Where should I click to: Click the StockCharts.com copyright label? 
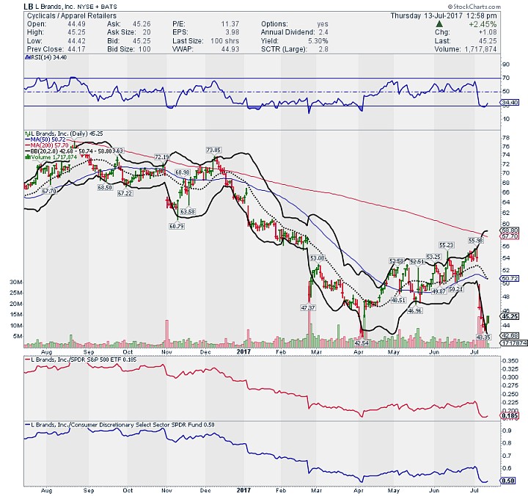click(x=474, y=7)
